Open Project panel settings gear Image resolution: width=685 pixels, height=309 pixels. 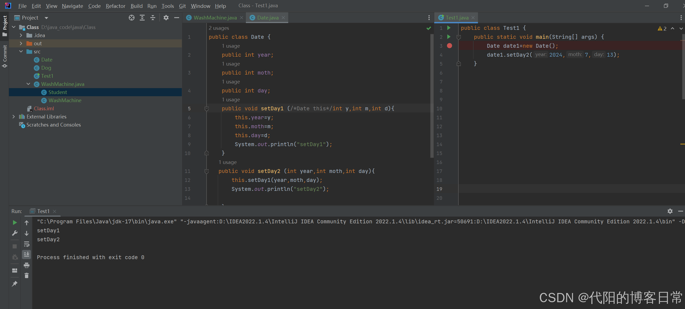click(x=166, y=18)
